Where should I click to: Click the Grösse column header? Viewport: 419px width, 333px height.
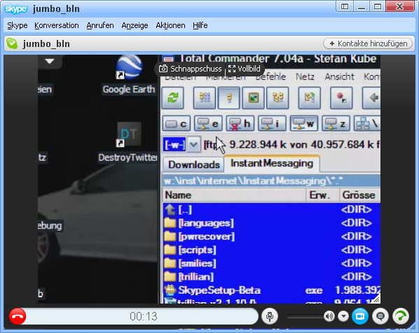coord(360,195)
